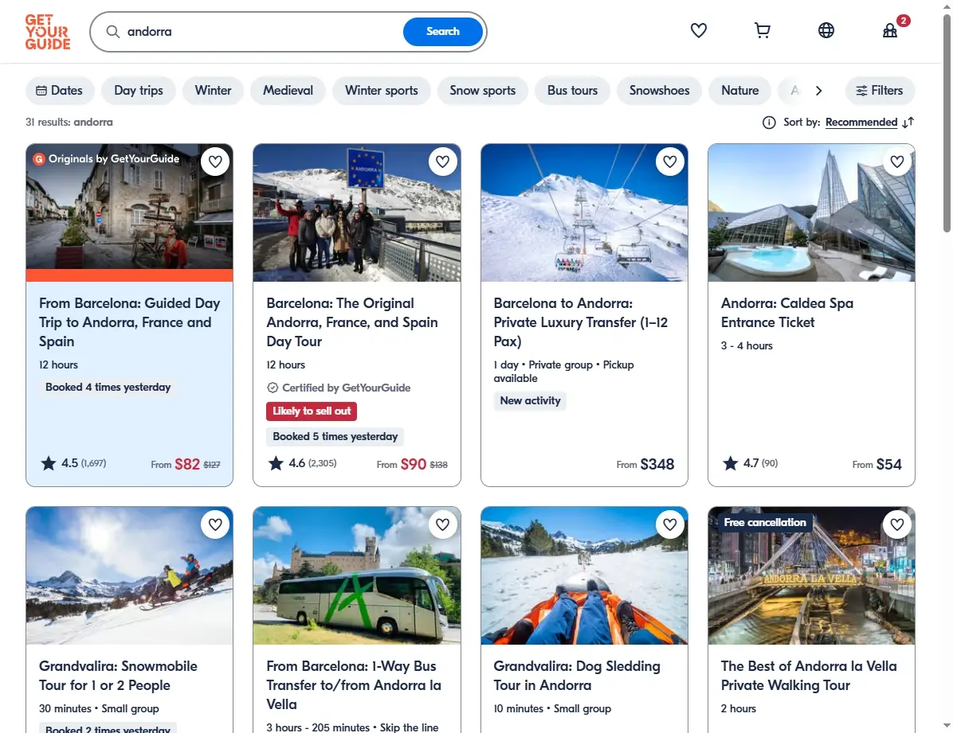Open the Dates filter picker
This screenshot has width=953, height=733.
(60, 91)
